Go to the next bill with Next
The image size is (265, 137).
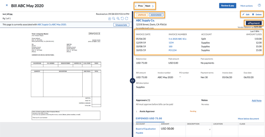coord(149,6)
